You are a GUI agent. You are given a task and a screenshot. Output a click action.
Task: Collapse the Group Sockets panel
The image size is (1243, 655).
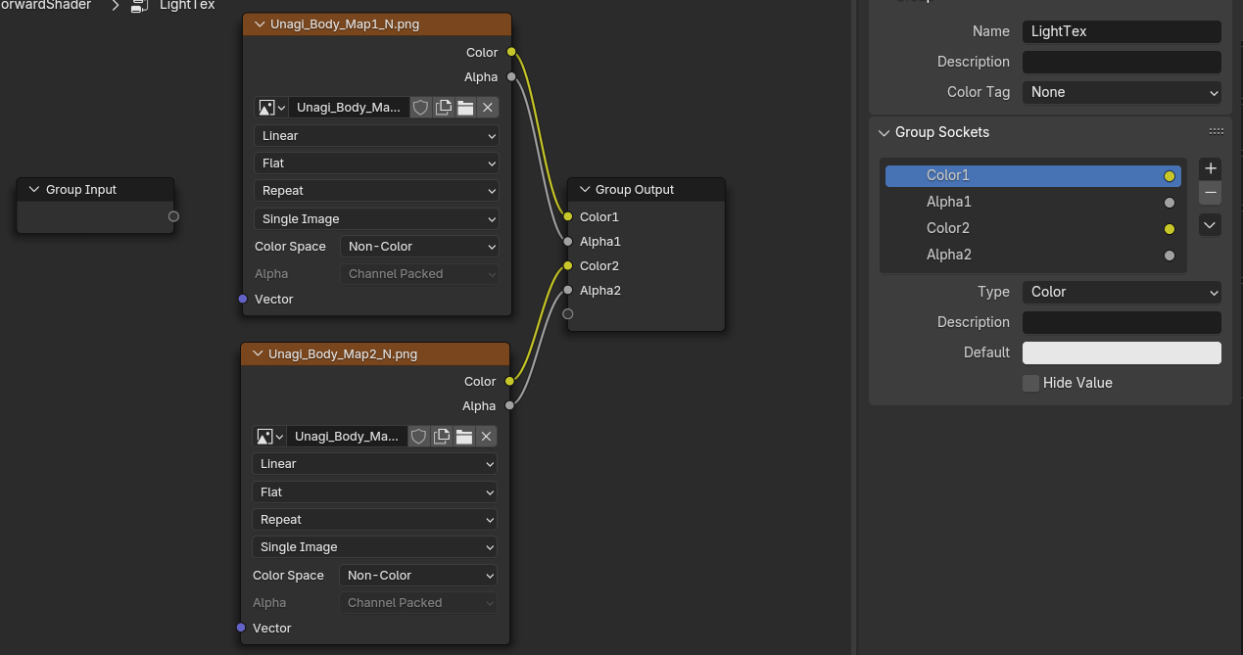(884, 132)
